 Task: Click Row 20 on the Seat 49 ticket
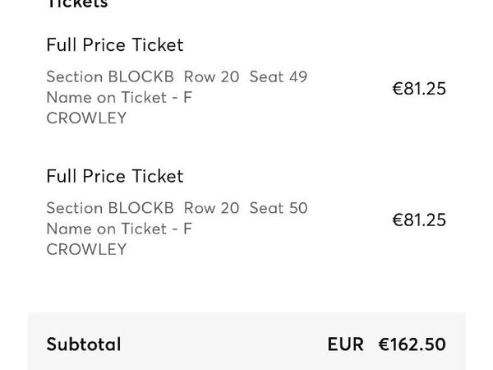pos(211,77)
